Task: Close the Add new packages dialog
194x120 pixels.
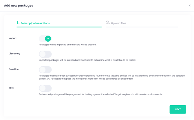Action: [x=190, y=5]
